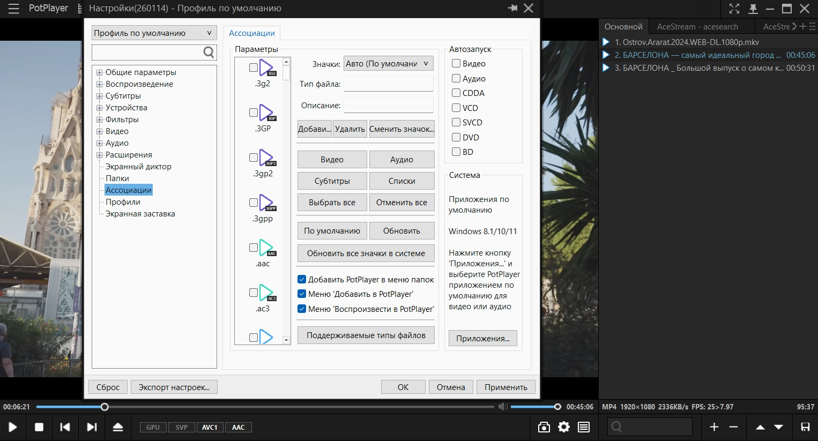Image resolution: width=818 pixels, height=441 pixels.
Task: Pin the settings dialog on top
Action: [512, 8]
